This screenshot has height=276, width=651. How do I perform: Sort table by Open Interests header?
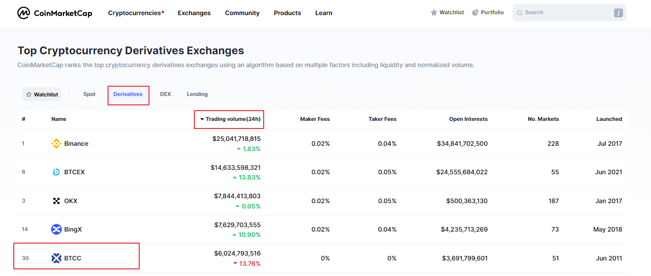coord(468,119)
